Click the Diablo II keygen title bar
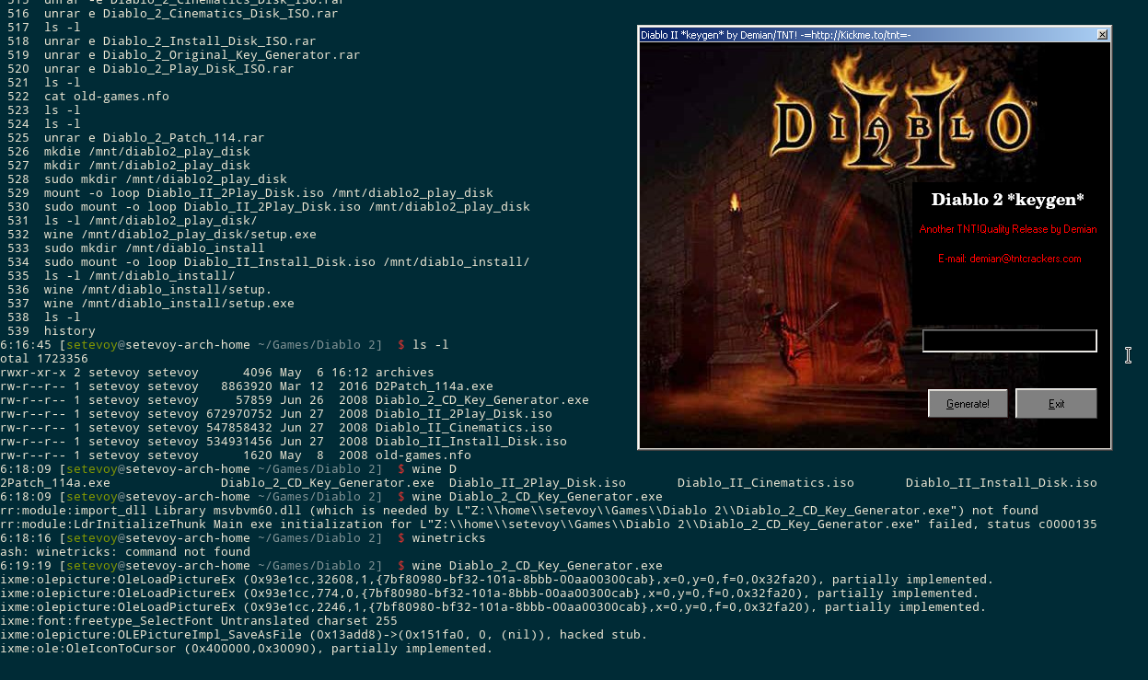Screen dimensions: 1148x680 point(829,35)
